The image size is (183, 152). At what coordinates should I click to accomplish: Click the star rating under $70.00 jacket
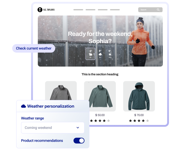click(x=139, y=121)
